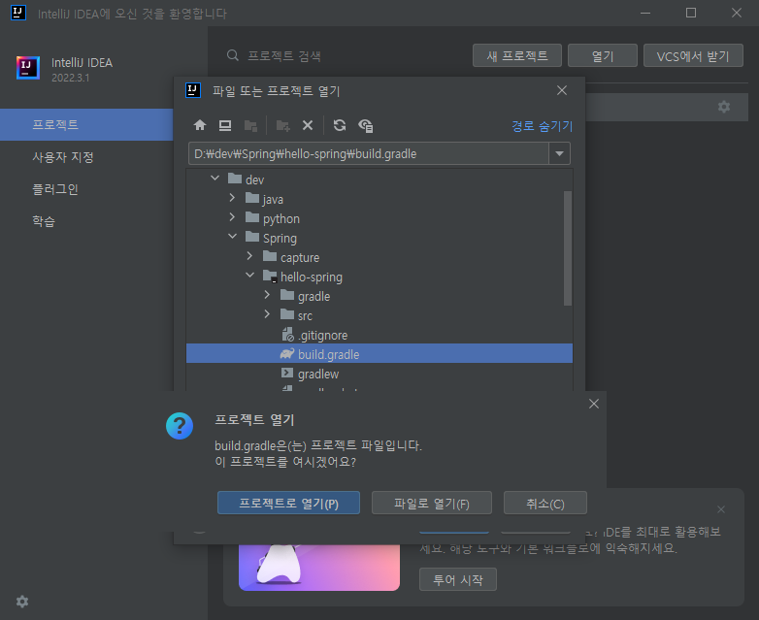This screenshot has width=759, height=620.
Task: Expand the python folder
Action: click(x=232, y=217)
